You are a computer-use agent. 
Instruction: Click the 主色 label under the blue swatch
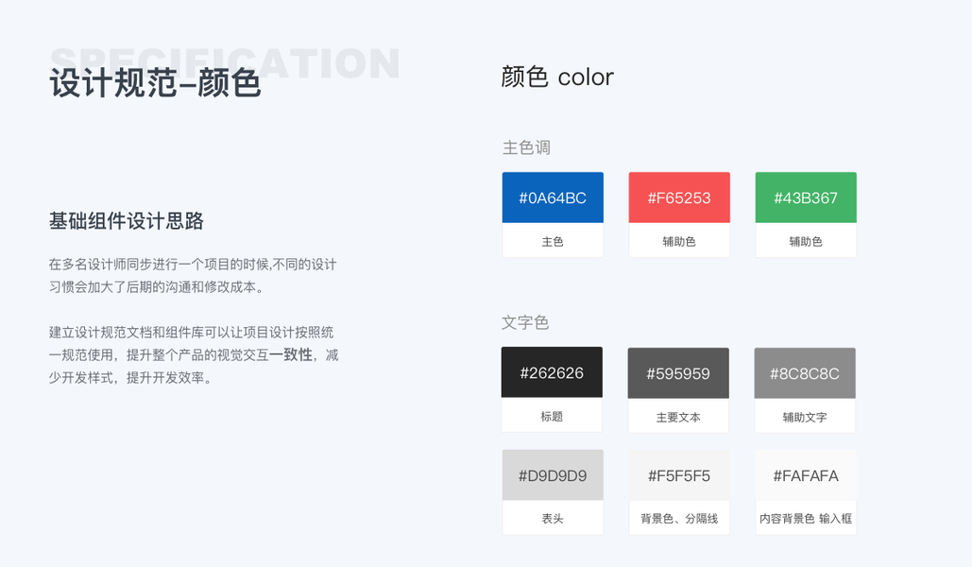(553, 242)
